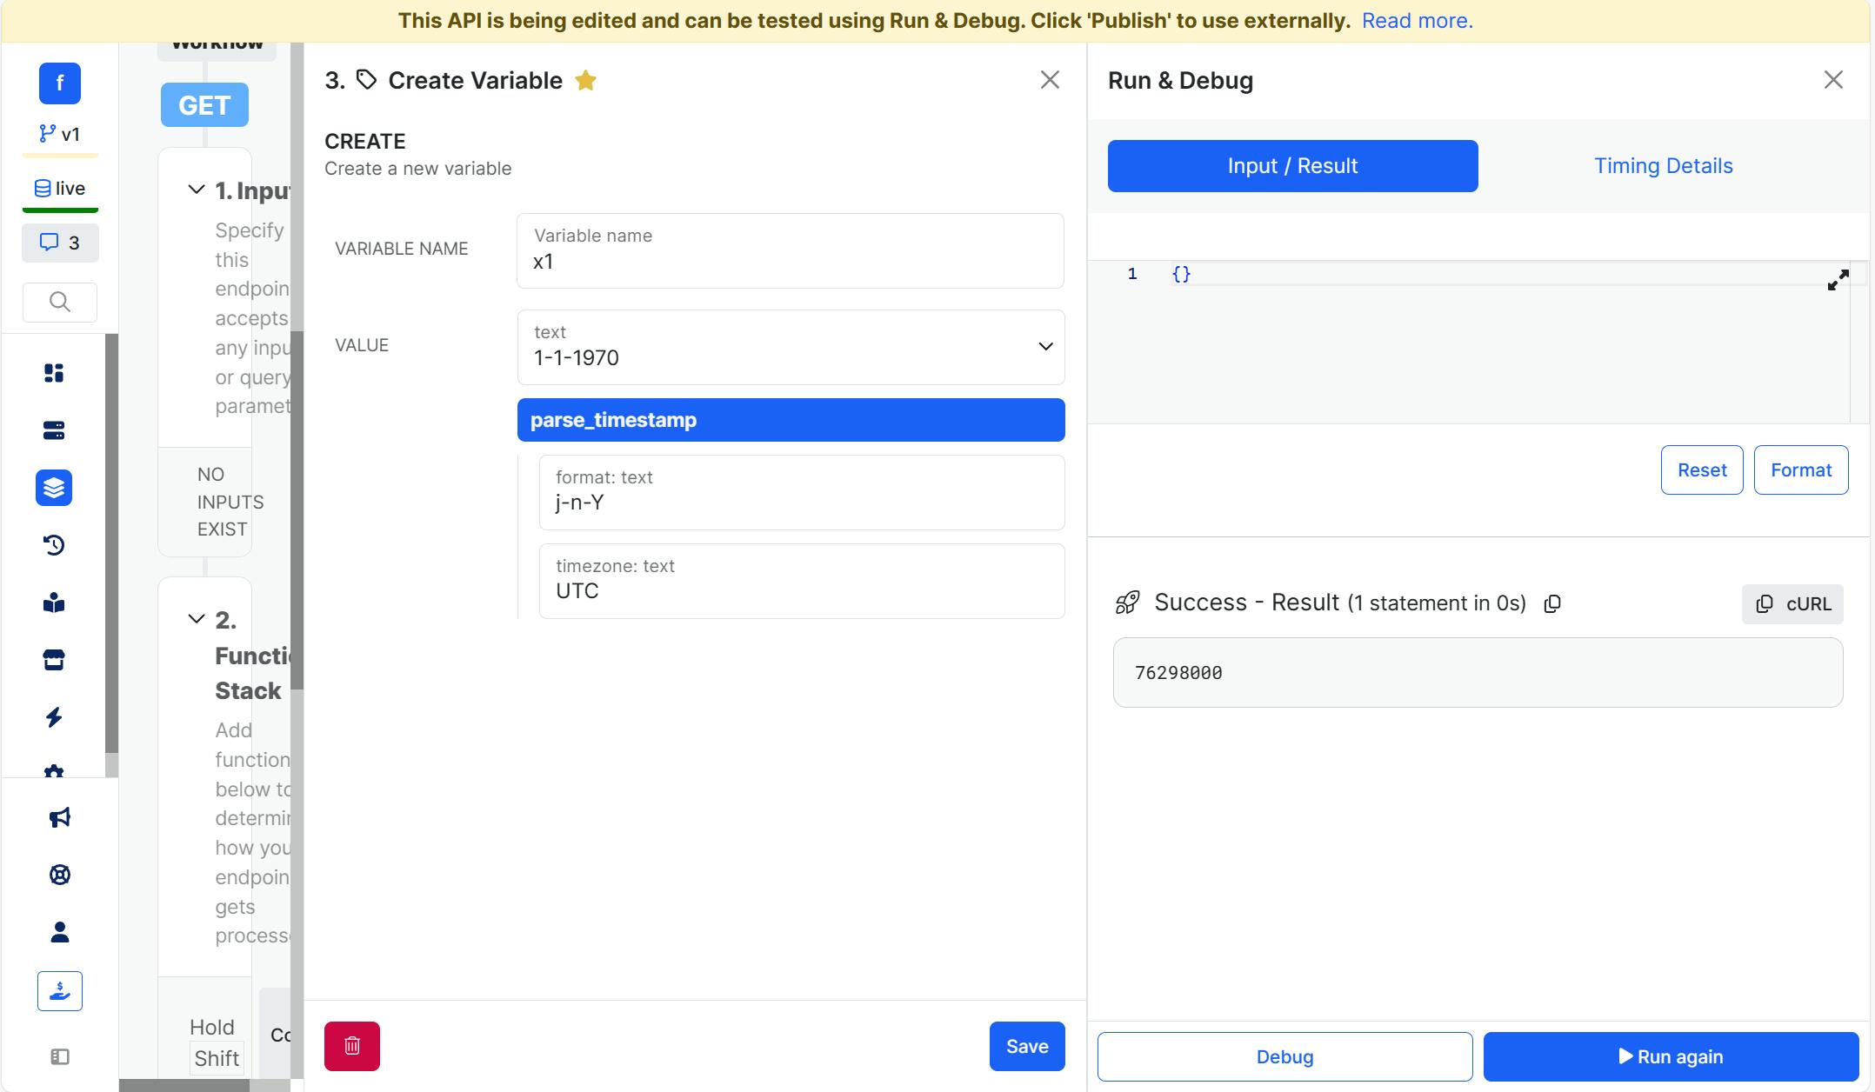Open the value type dropdown arrow
Screen dimensions: 1875x1092
coord(1045,347)
